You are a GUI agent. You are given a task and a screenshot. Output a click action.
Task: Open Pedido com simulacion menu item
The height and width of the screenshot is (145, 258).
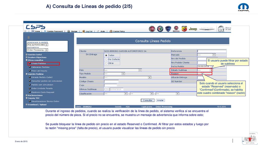42,85
